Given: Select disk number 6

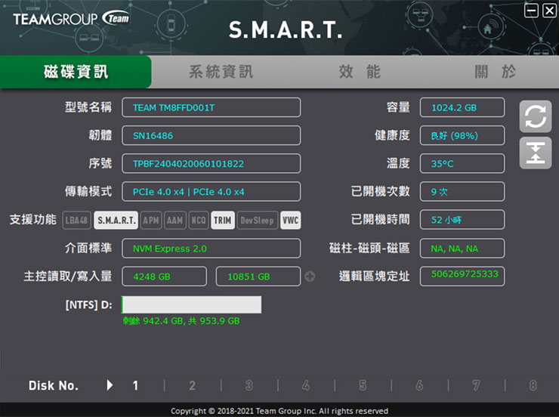Looking at the screenshot, I should [x=419, y=385].
